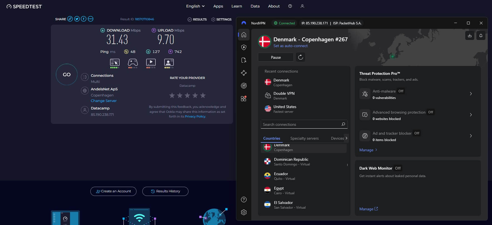Connect to Egypt Cairo server
Screen dimensions: 492x225
[x=304, y=190]
